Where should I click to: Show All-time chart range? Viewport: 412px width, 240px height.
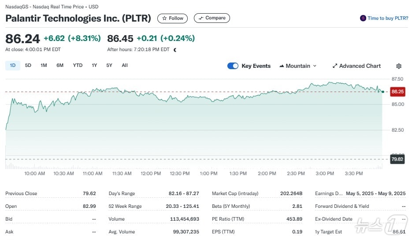[x=125, y=66]
